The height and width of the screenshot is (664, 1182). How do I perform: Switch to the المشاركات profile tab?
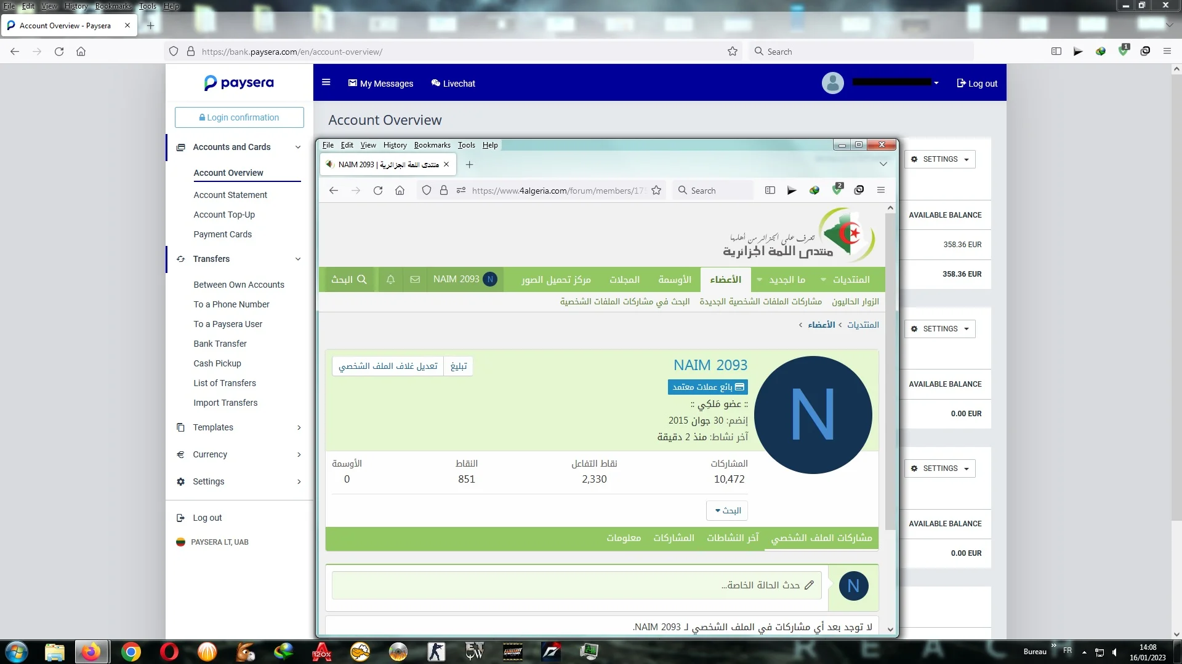tap(673, 538)
